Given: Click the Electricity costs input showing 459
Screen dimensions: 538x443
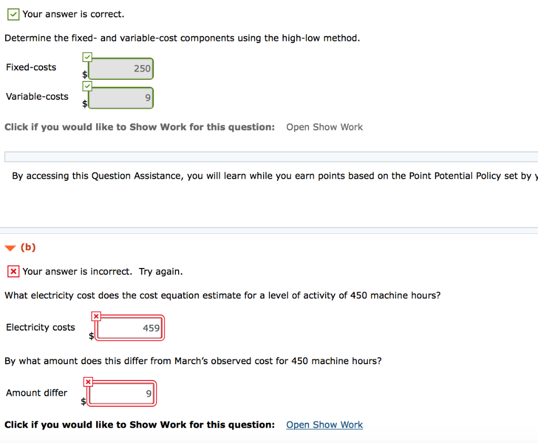Looking at the screenshot, I should pos(128,327).
